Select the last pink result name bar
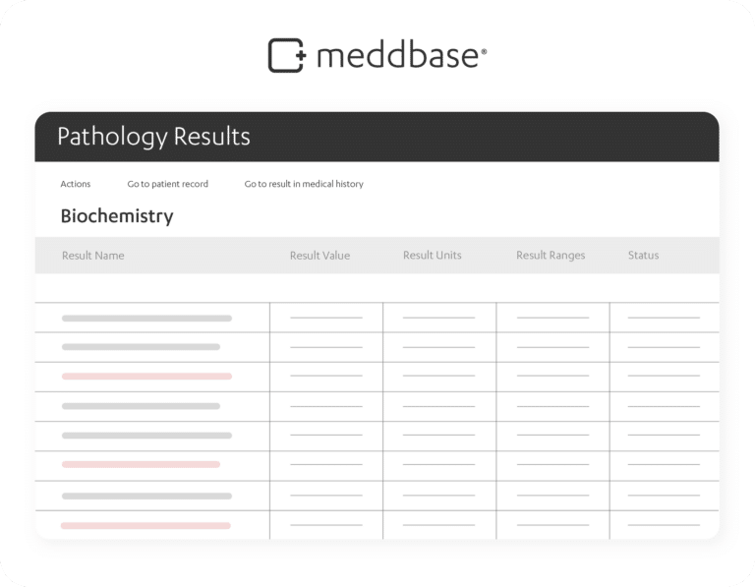Viewport: 755px width, 587px height. tap(145, 526)
